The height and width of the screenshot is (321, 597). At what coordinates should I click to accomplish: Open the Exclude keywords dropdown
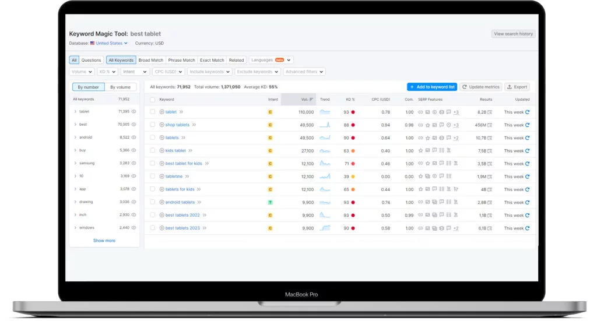pyautogui.click(x=257, y=72)
